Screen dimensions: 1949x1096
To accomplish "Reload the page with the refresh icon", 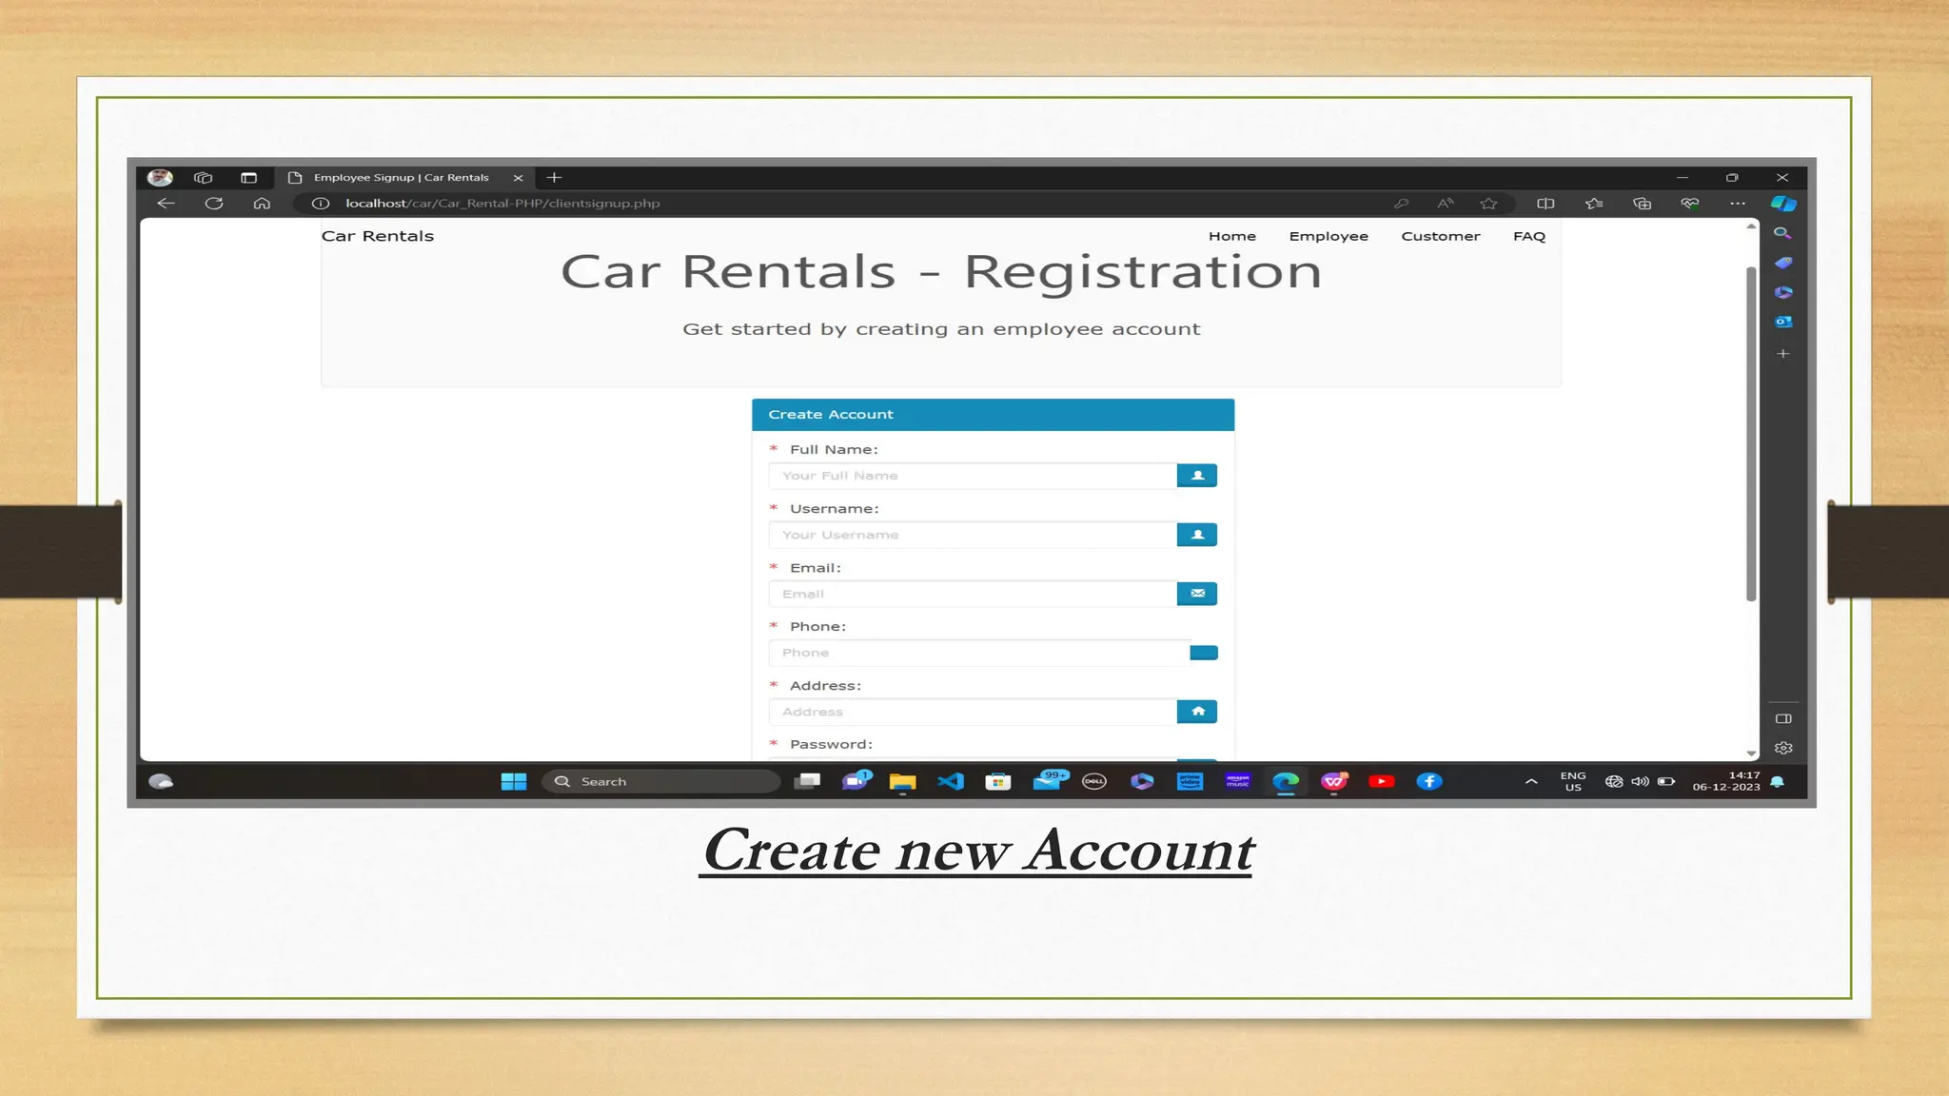I will [214, 204].
